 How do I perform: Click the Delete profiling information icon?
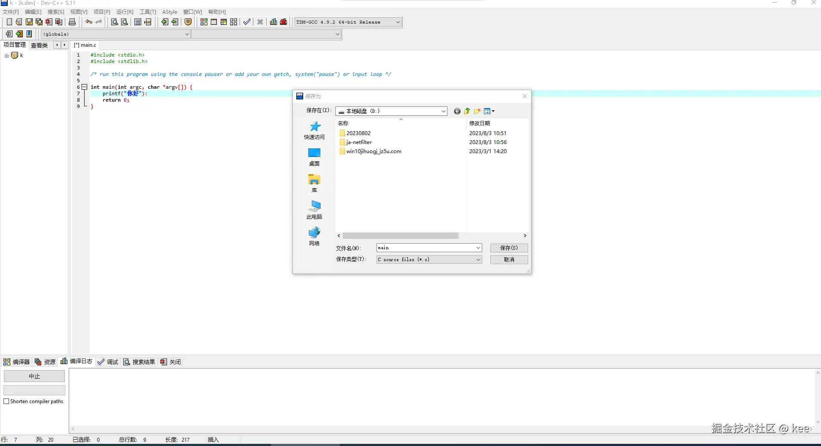tap(283, 22)
